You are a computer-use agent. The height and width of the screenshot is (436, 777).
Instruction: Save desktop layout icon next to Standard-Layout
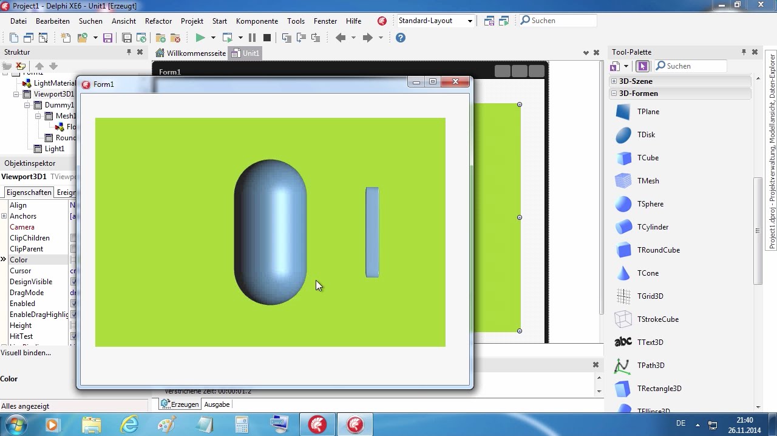point(489,21)
